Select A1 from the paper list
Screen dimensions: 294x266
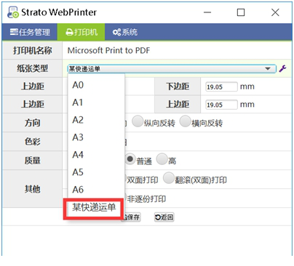click(x=96, y=102)
